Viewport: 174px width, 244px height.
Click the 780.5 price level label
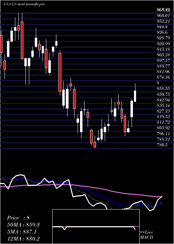tap(162, 145)
